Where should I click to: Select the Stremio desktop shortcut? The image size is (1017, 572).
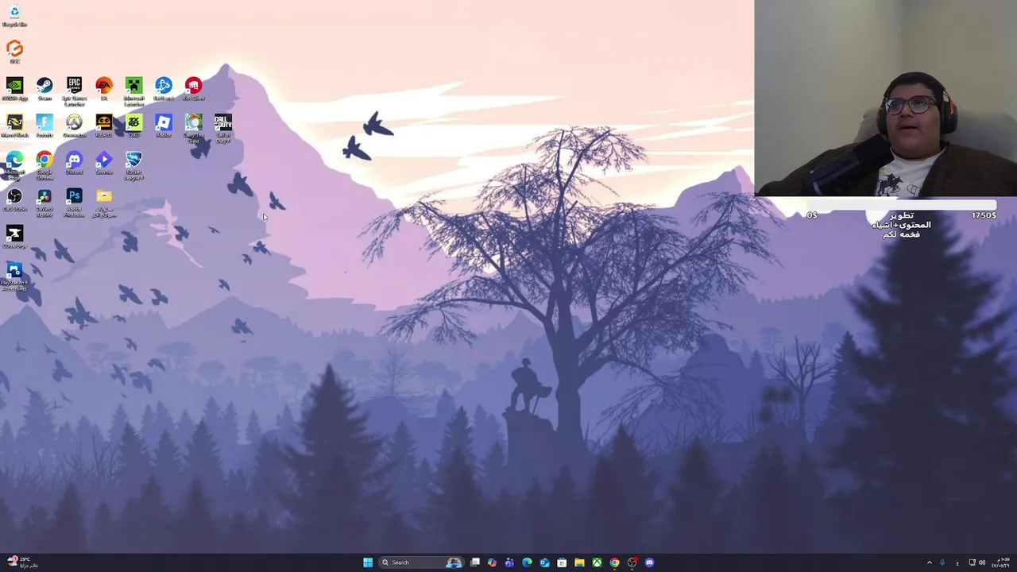coord(104,163)
